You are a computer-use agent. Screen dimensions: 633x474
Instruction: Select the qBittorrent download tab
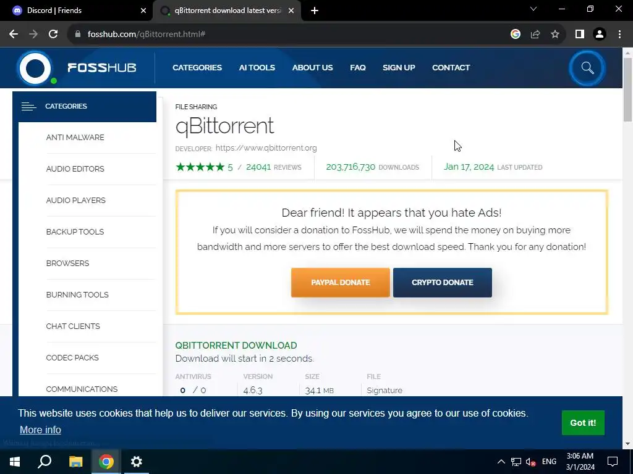(x=226, y=11)
